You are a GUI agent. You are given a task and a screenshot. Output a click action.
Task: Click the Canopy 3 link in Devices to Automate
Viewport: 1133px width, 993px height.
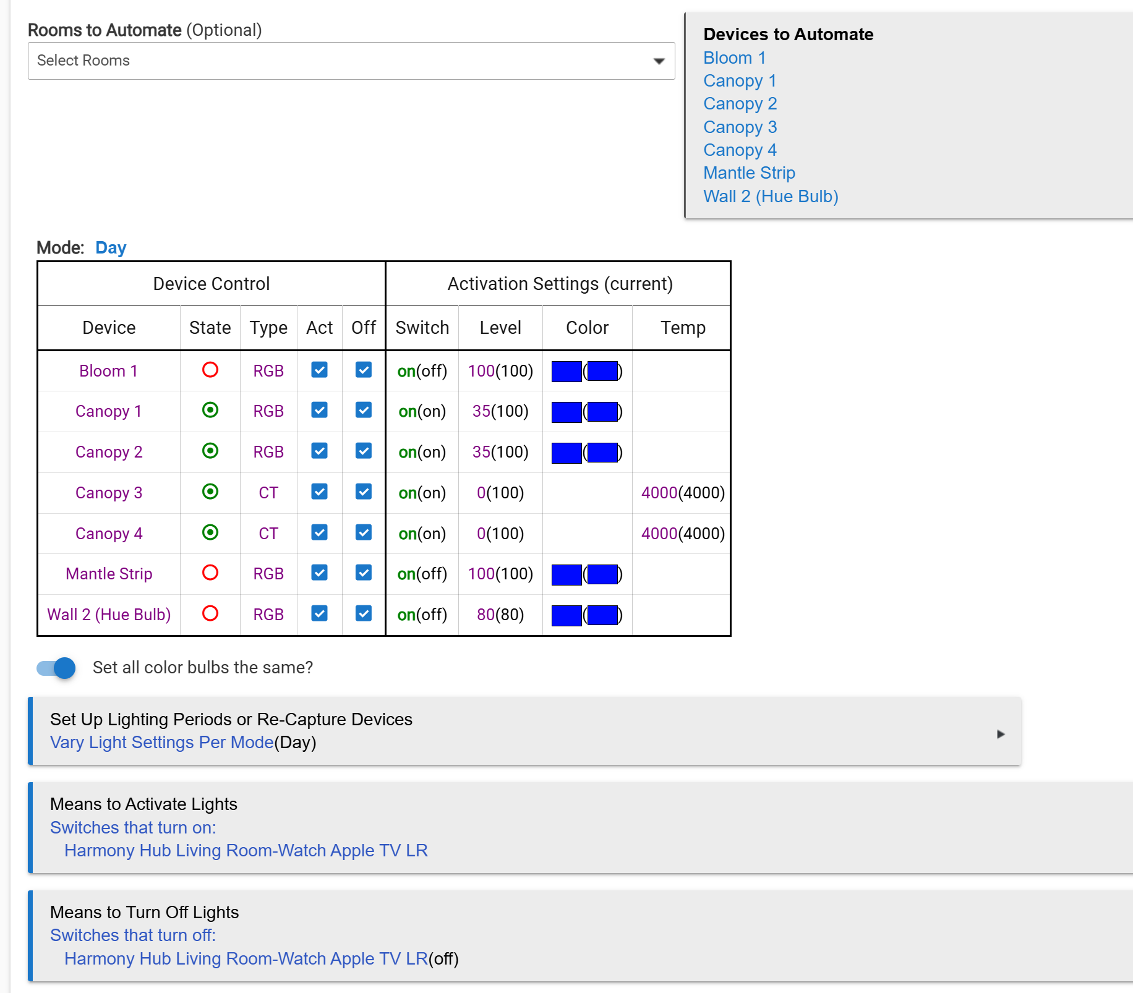click(740, 127)
